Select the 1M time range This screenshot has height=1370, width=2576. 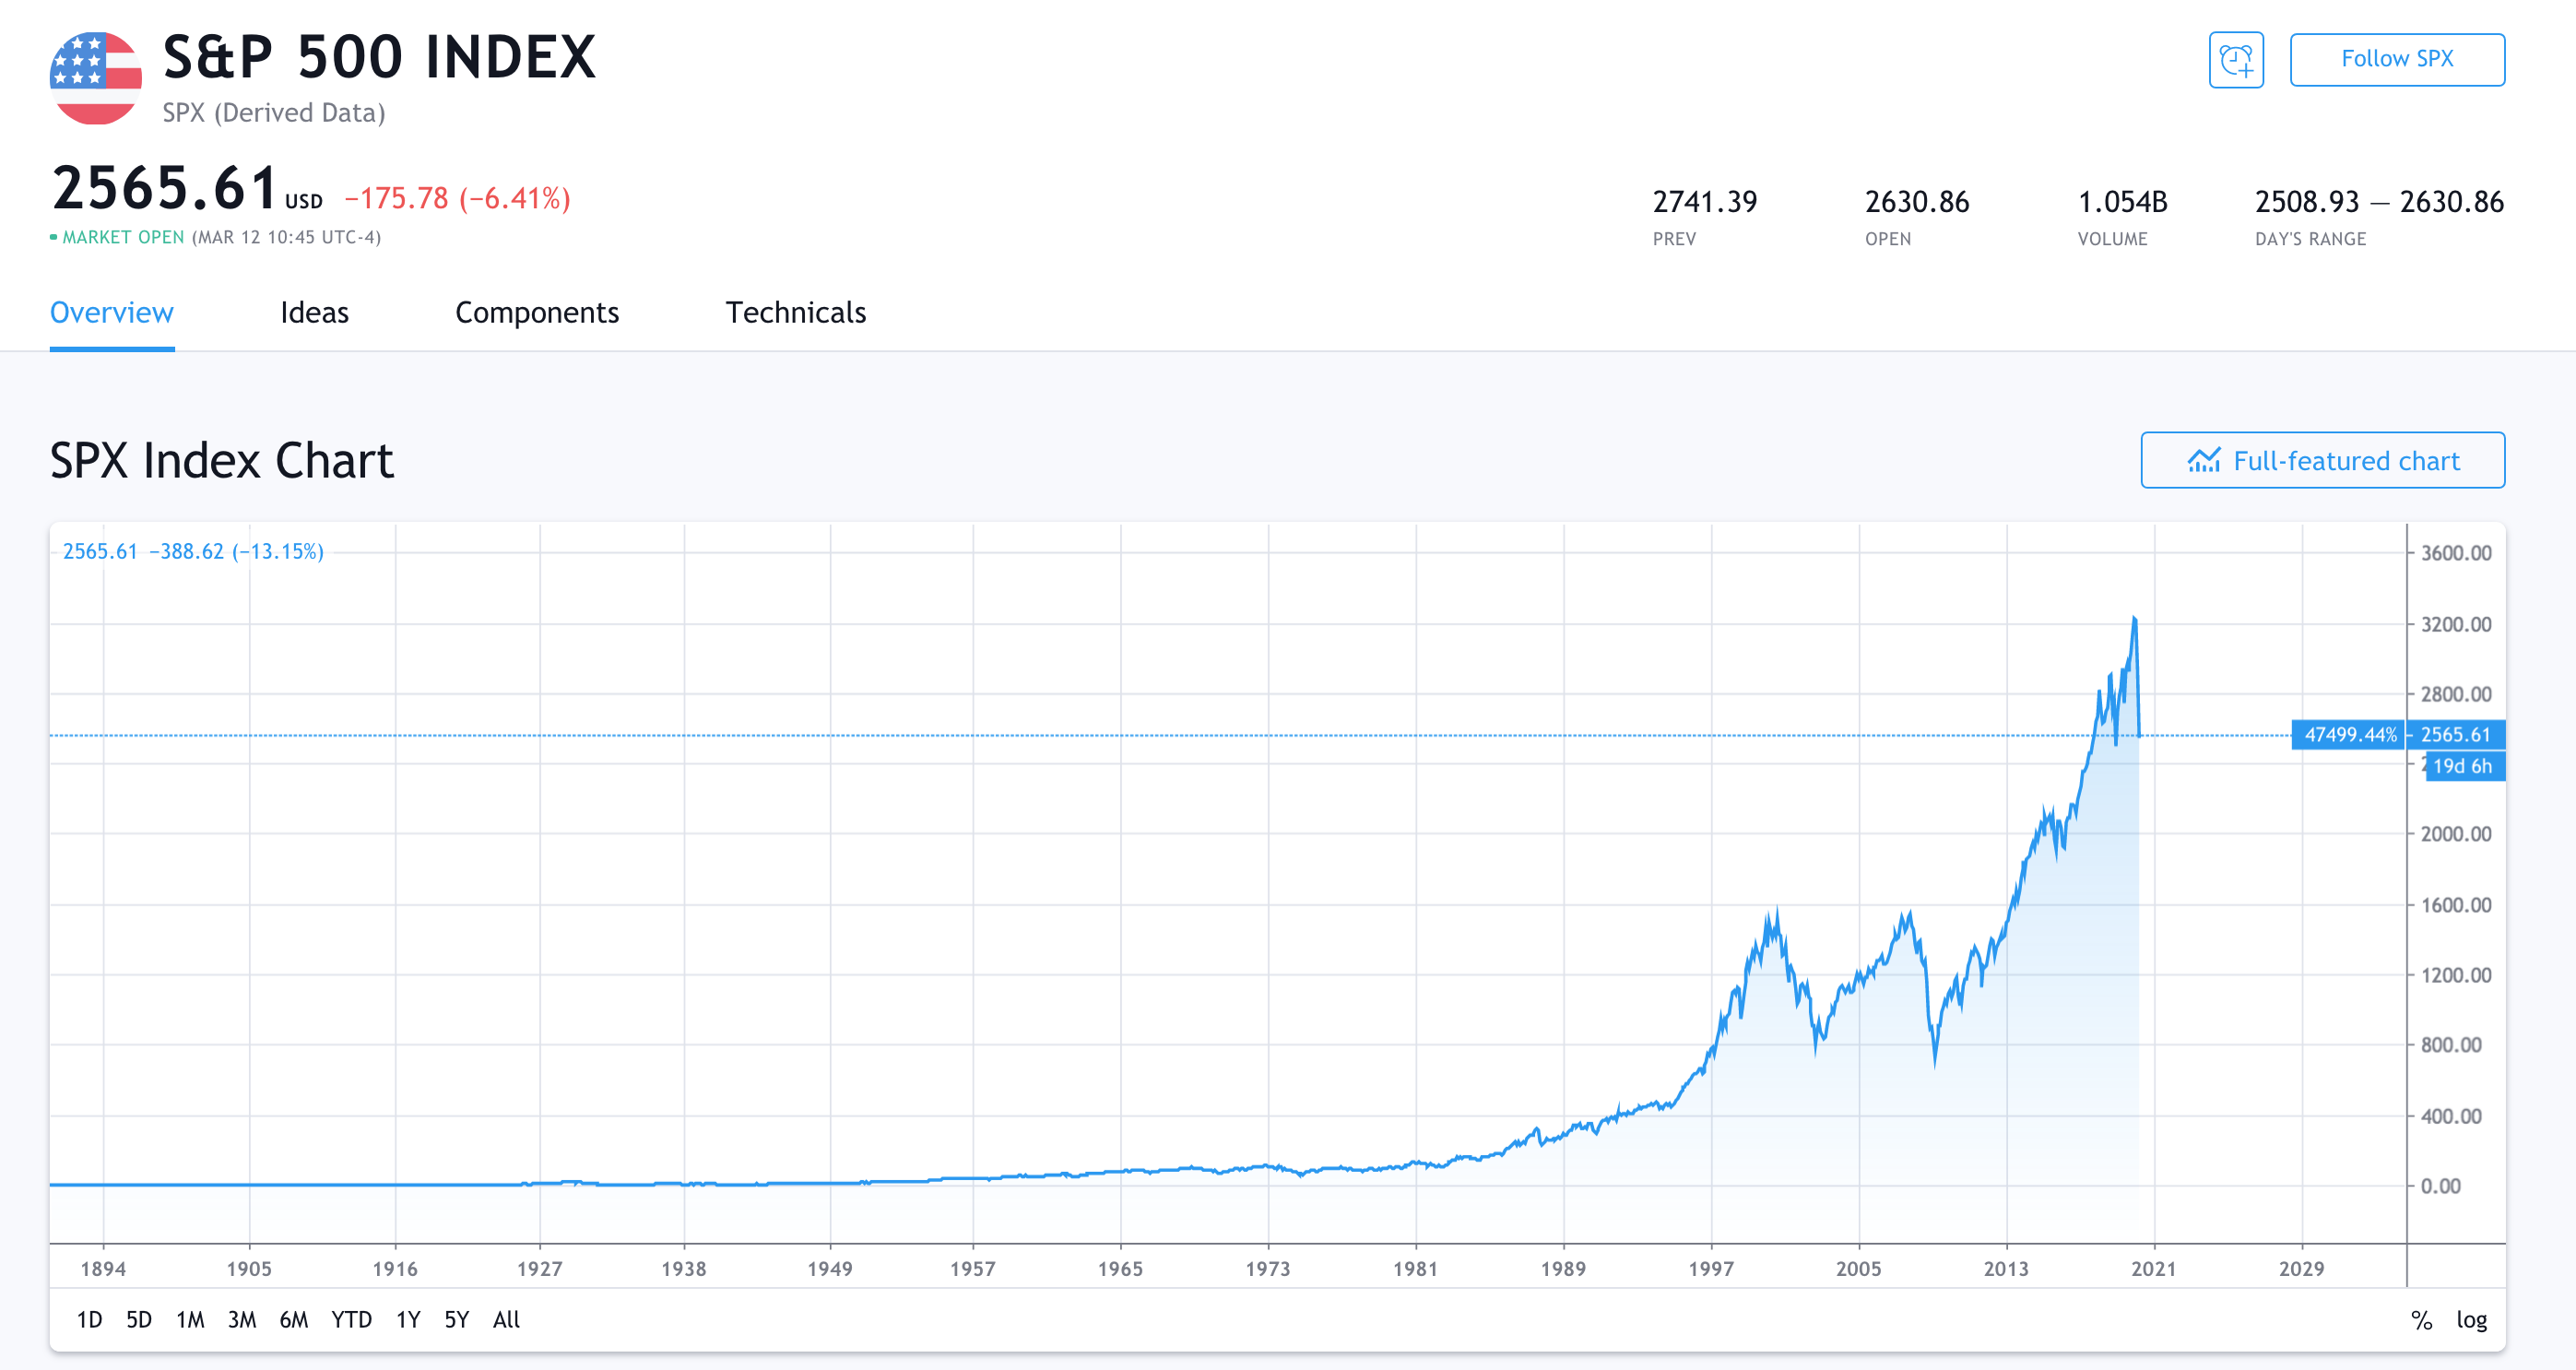coord(190,1319)
